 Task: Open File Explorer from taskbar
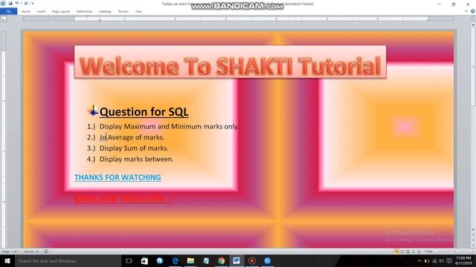click(190, 261)
